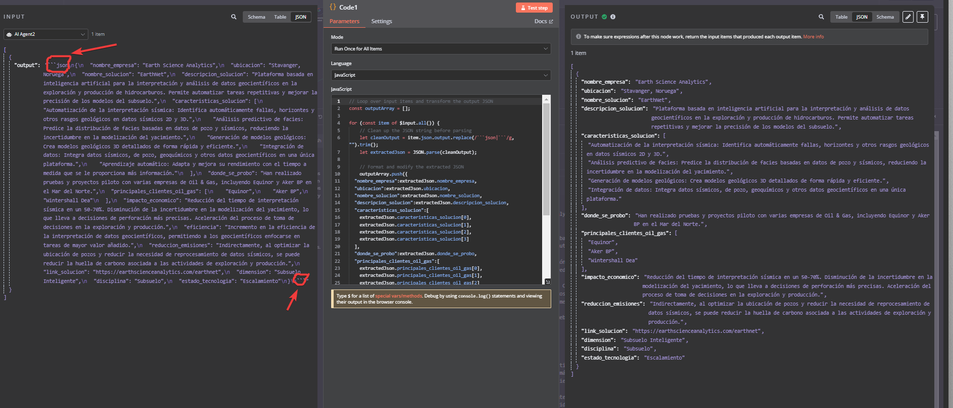The width and height of the screenshot is (953, 408).
Task: Click the "Wintershall Dea" entry in the Output list
Action: coord(613,260)
